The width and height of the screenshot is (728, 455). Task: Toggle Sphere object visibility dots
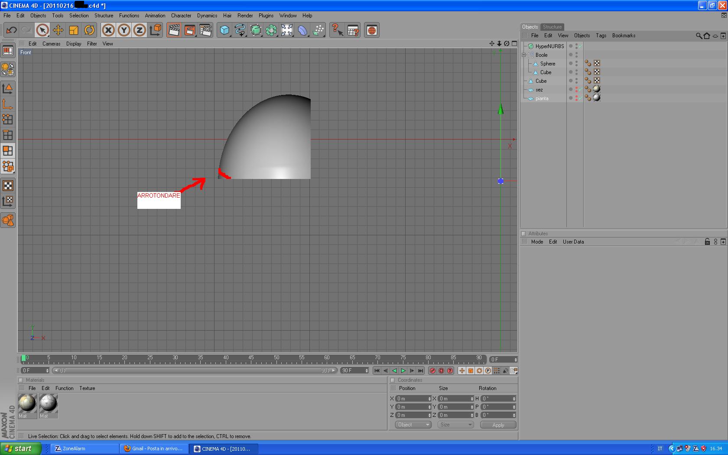[x=576, y=64]
